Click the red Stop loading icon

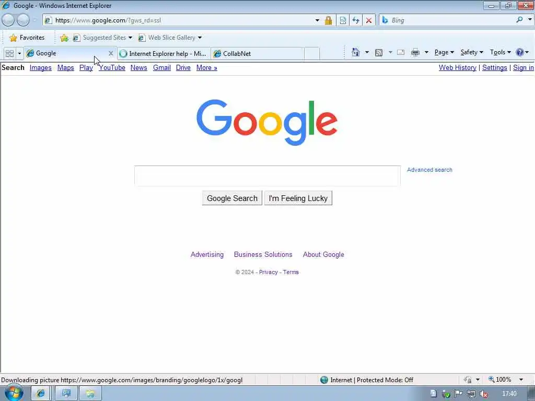[369, 20]
